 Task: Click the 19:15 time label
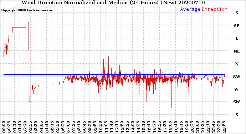181,127
